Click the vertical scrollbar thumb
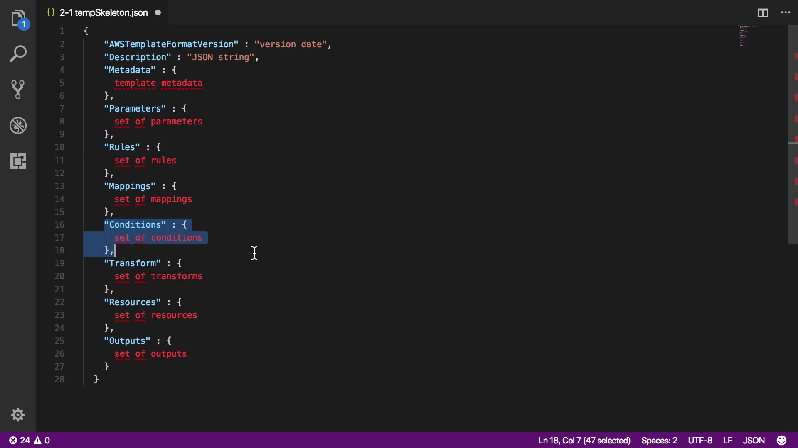The image size is (798, 448). pos(793,133)
